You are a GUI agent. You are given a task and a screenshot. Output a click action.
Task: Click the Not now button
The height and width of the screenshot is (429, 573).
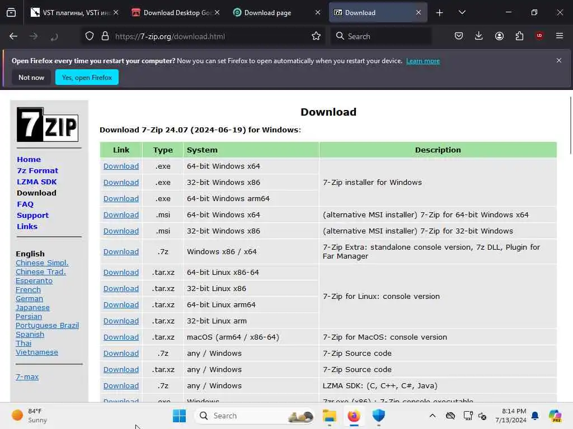[31, 77]
